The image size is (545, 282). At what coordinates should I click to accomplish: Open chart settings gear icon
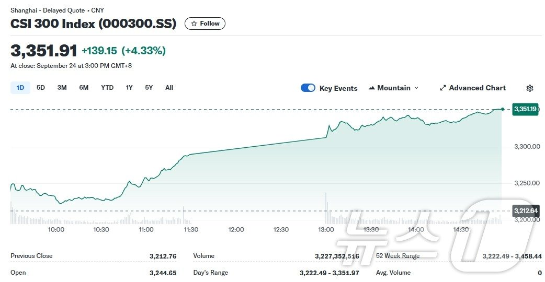click(530, 88)
